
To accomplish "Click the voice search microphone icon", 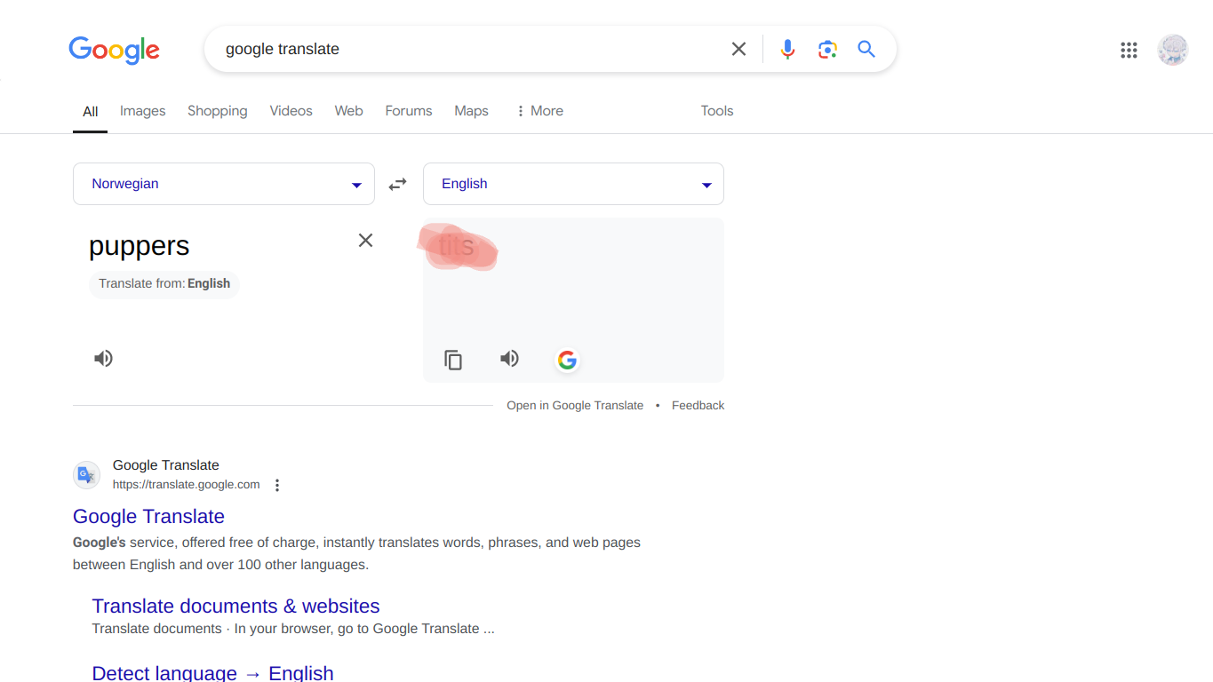I will coord(787,50).
